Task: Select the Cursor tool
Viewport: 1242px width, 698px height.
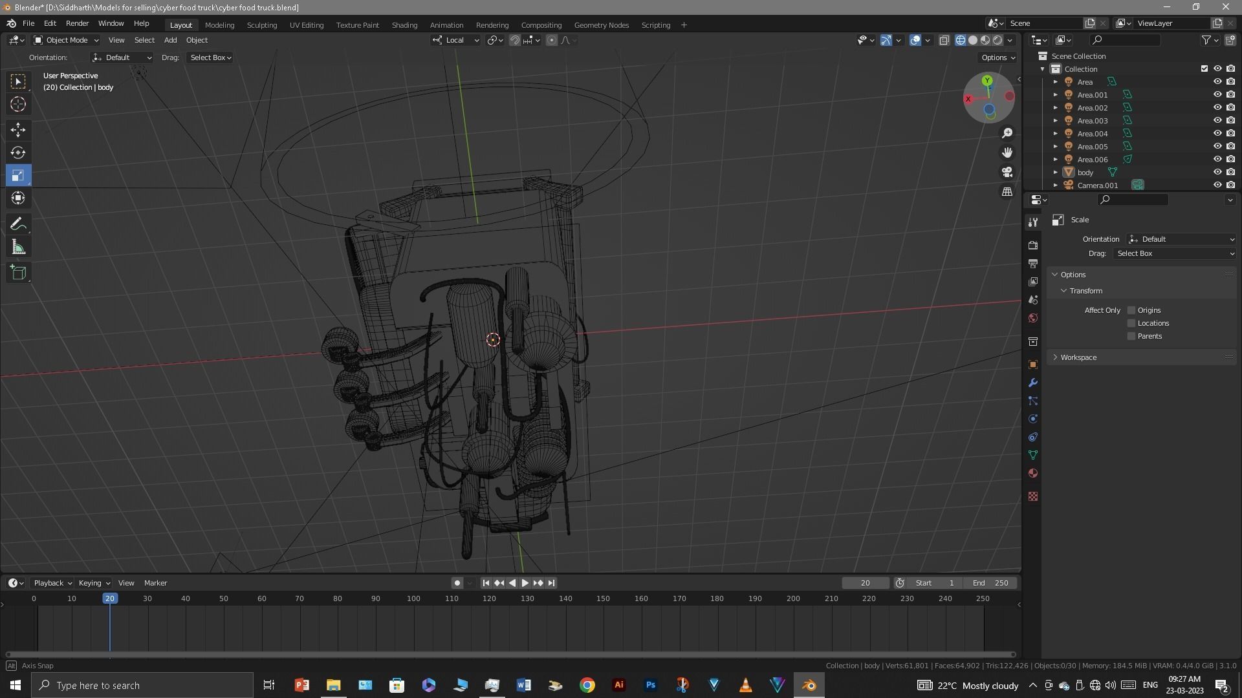Action: (18, 104)
